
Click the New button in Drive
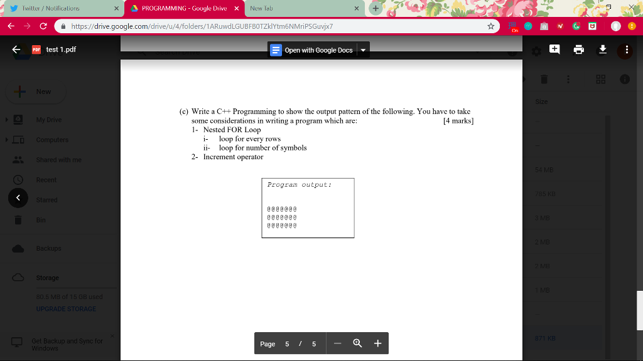(36, 92)
